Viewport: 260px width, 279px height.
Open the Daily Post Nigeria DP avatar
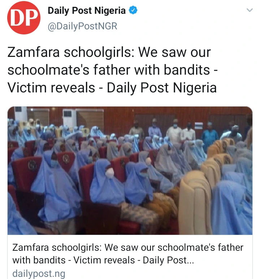coord(24,18)
